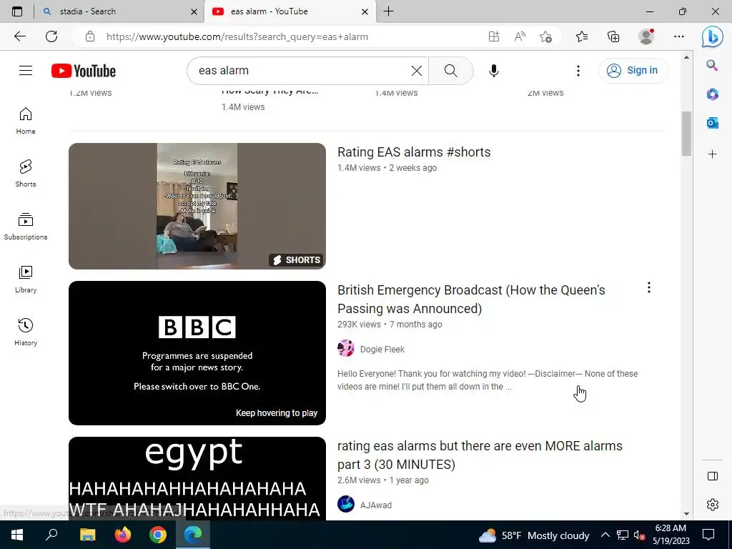Launch Firefox from the taskbar
The height and width of the screenshot is (549, 732).
pos(123,535)
